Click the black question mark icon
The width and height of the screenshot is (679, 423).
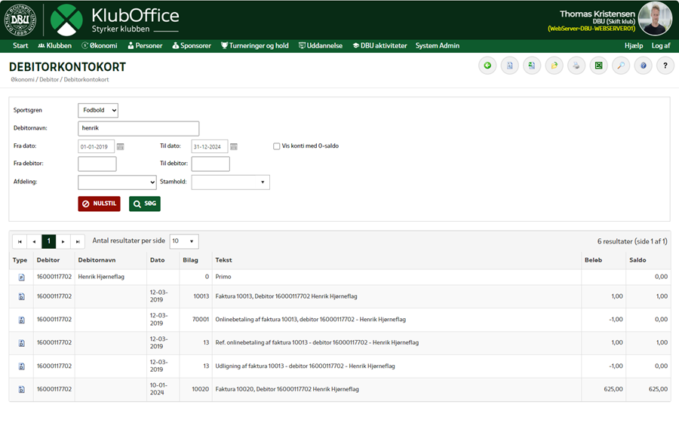click(x=665, y=66)
